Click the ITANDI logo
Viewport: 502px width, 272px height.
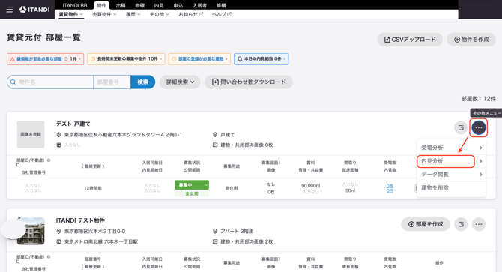pos(34,10)
